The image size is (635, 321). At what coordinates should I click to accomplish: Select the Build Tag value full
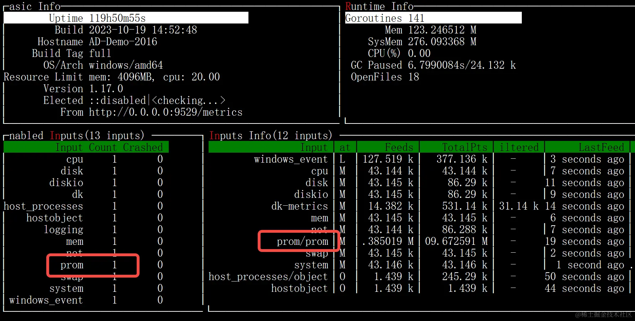click(x=100, y=53)
